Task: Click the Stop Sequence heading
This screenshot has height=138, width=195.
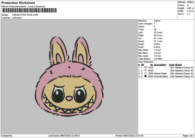Action: [146, 61]
